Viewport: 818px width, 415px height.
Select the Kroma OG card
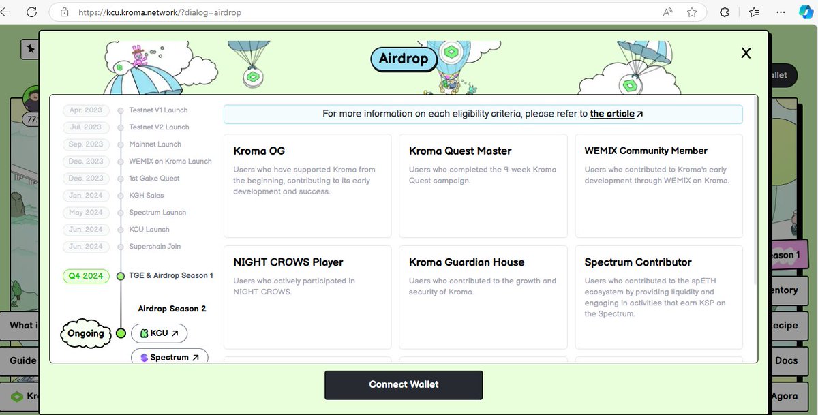pyautogui.click(x=307, y=185)
